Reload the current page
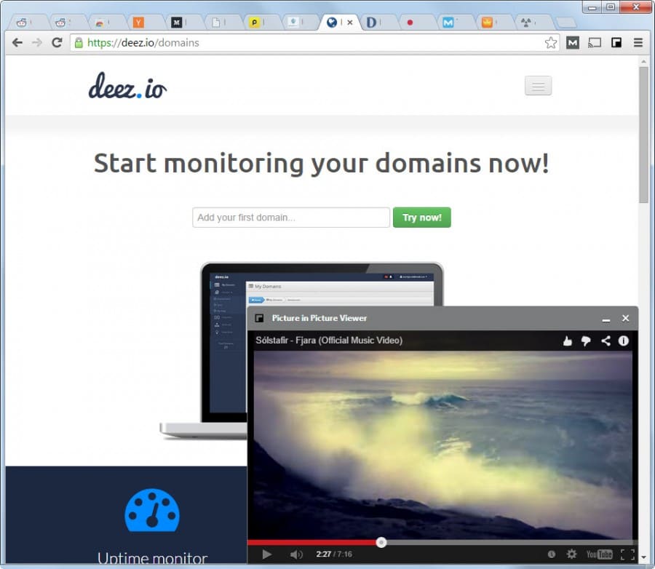655x569 pixels. click(x=56, y=42)
